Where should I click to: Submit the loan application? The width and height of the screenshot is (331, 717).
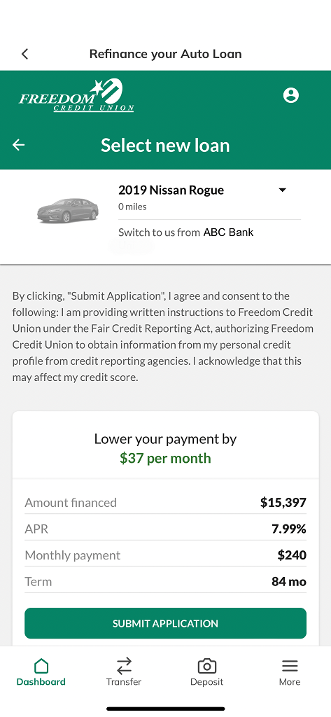[165, 623]
